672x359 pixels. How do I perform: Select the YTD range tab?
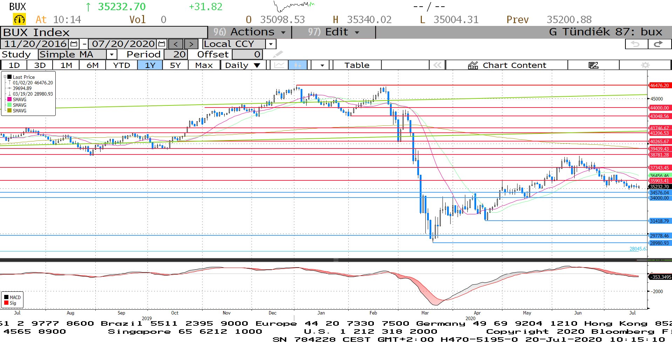tap(122, 65)
